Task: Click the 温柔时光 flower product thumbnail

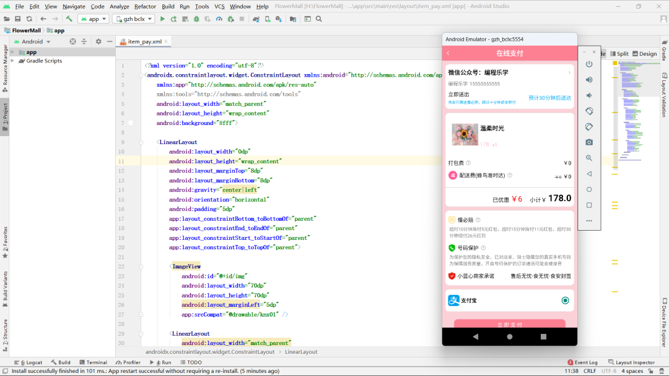Action: click(x=465, y=135)
